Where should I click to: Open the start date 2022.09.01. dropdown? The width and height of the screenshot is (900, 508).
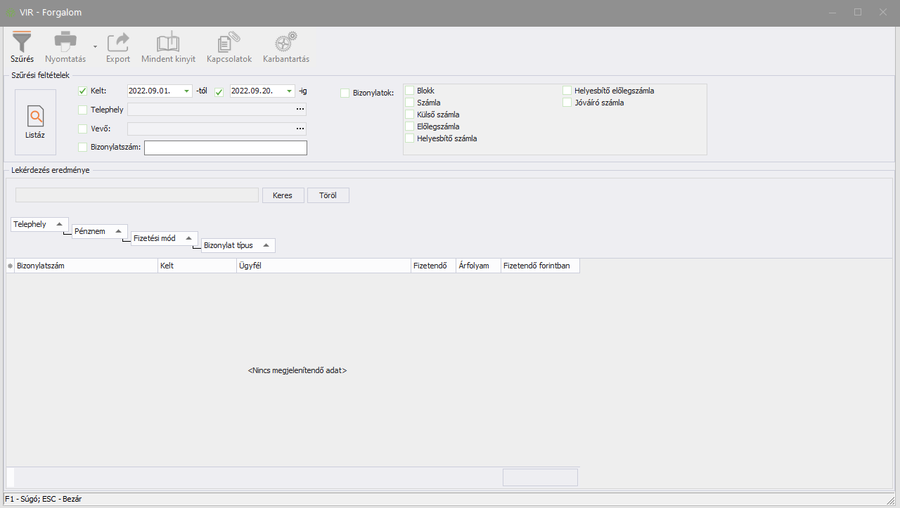point(186,91)
